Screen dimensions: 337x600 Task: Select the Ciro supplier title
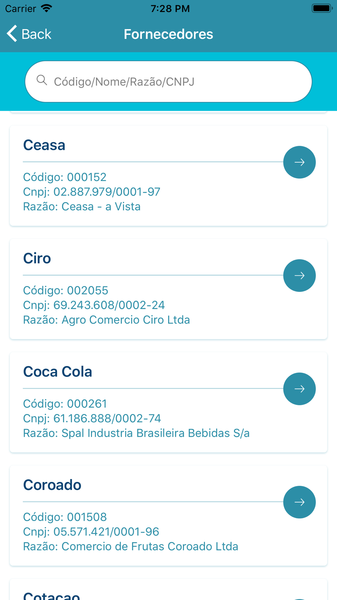tap(37, 258)
